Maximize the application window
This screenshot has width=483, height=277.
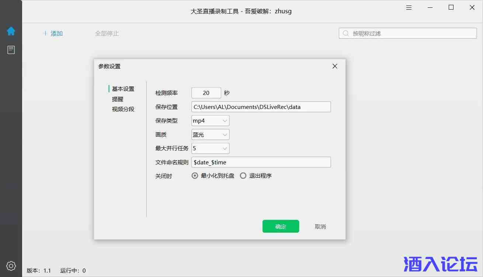[451, 8]
